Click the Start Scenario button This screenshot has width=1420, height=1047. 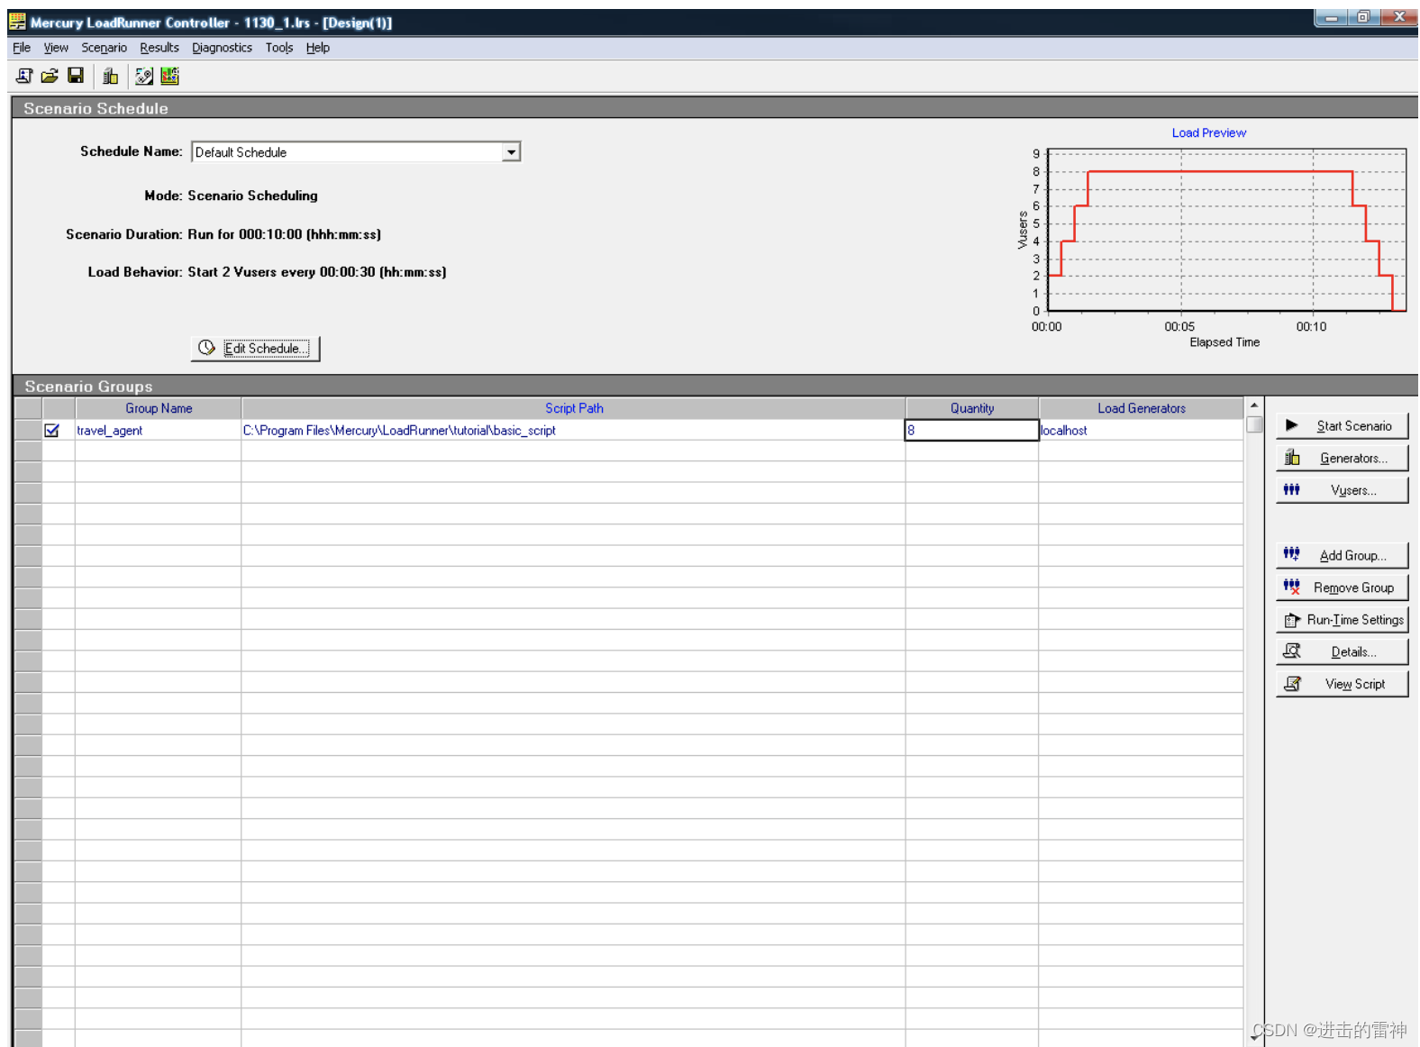point(1342,425)
